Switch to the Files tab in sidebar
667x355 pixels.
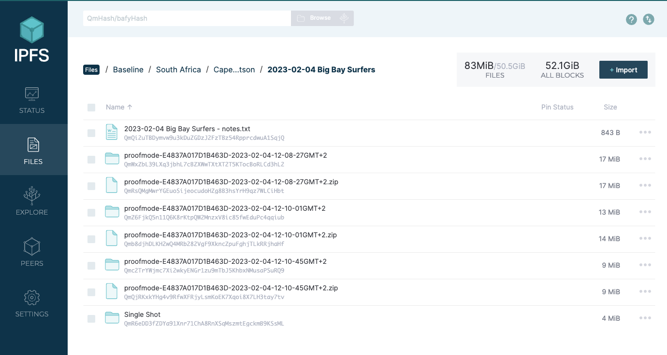coord(33,150)
